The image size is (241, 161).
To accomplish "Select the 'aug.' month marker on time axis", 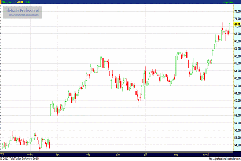I will (176, 154).
